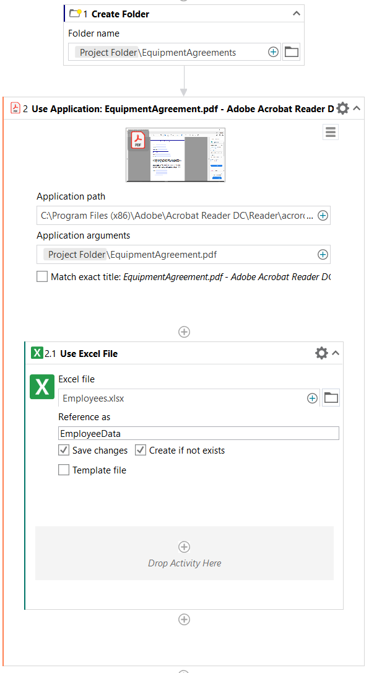Open the hamburger menu beside the application screenshot
369x673 pixels.
[330, 131]
